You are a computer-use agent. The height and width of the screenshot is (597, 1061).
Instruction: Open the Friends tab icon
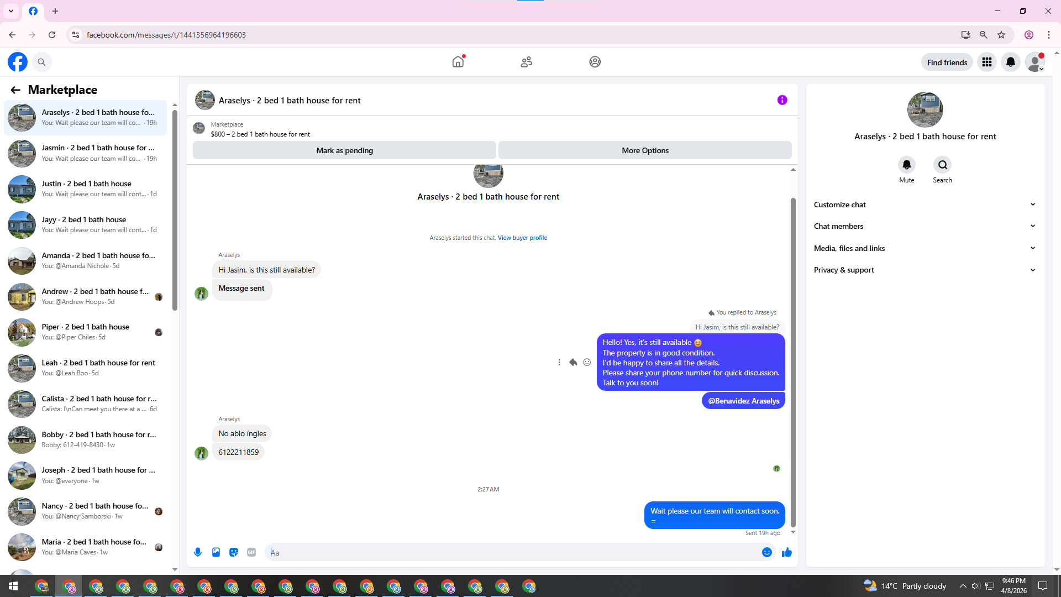(x=526, y=62)
